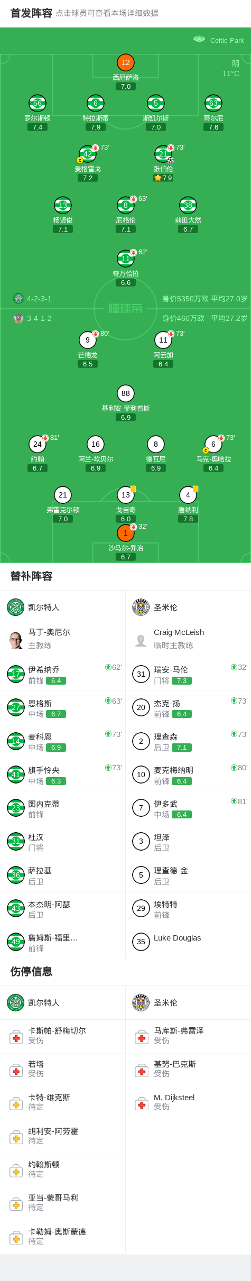Click the Celtic crest beside 4-2-3-1 formation

(18, 299)
